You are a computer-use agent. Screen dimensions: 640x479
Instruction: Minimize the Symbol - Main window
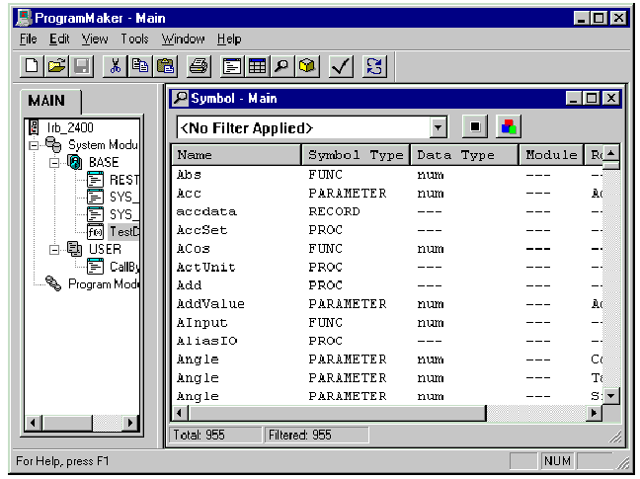click(x=574, y=99)
